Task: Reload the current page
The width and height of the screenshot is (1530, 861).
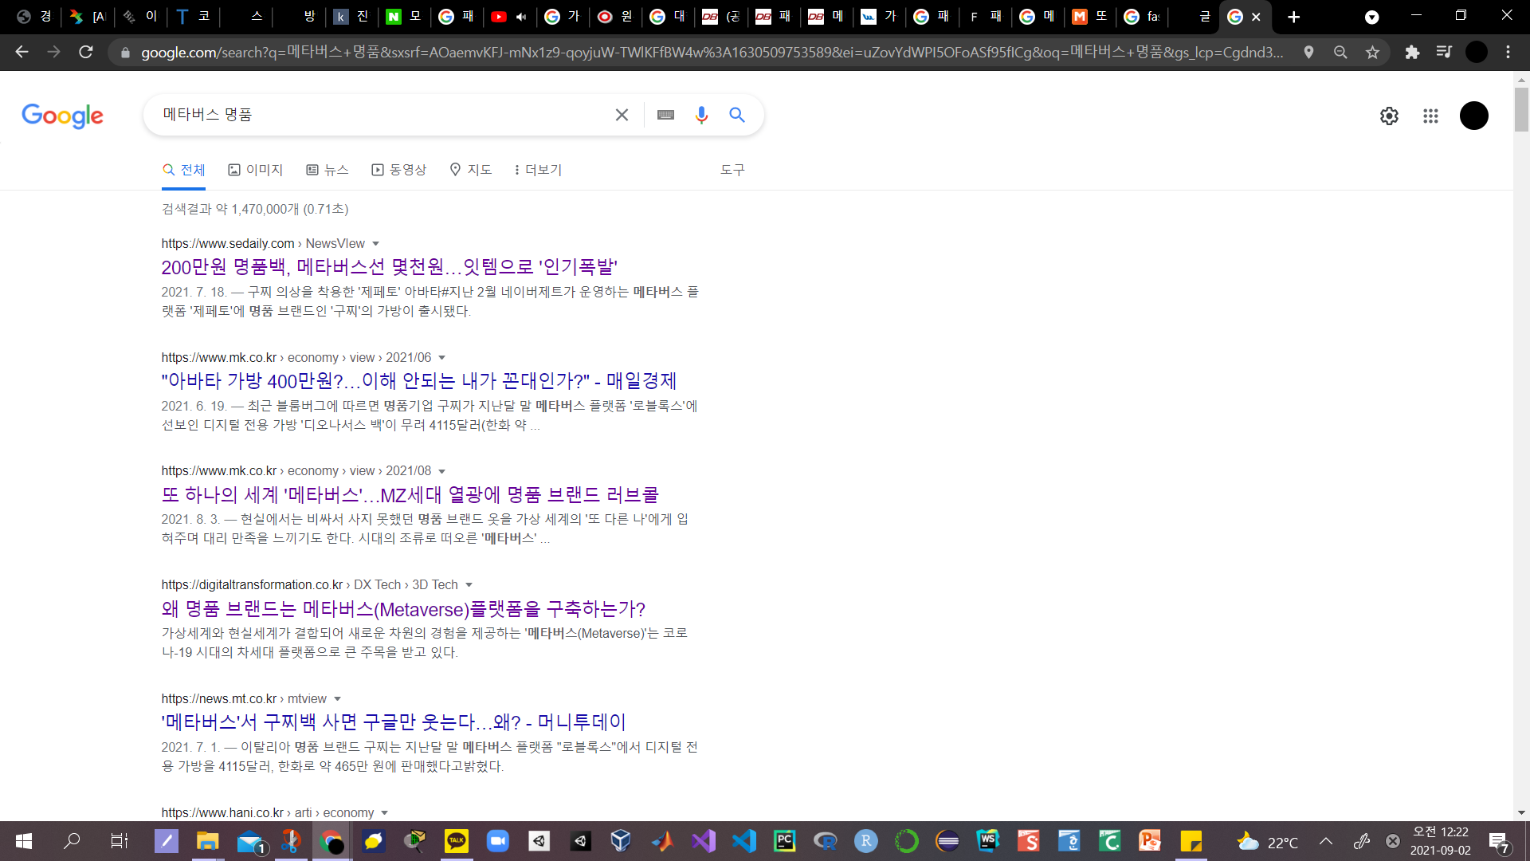Action: pyautogui.click(x=86, y=53)
